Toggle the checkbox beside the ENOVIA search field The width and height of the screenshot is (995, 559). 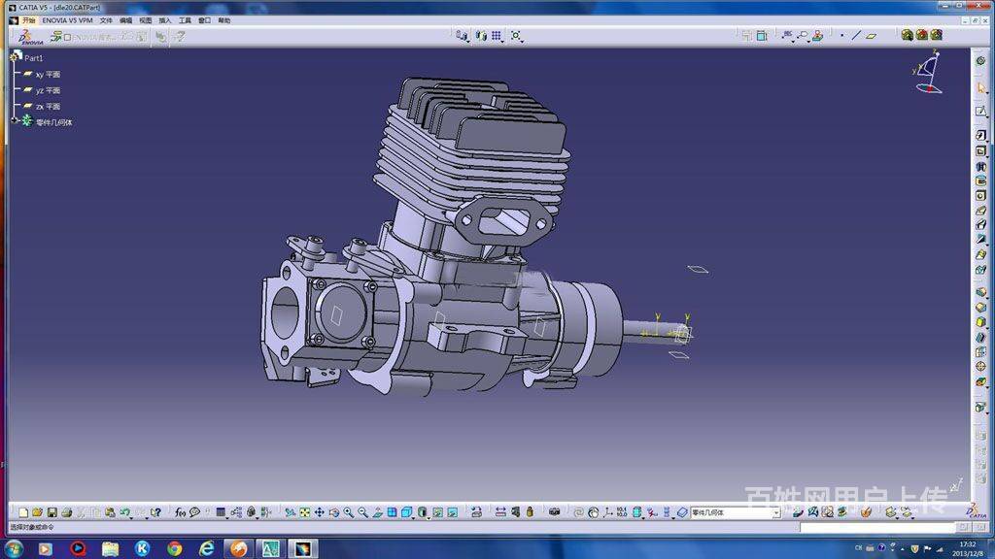click(67, 38)
